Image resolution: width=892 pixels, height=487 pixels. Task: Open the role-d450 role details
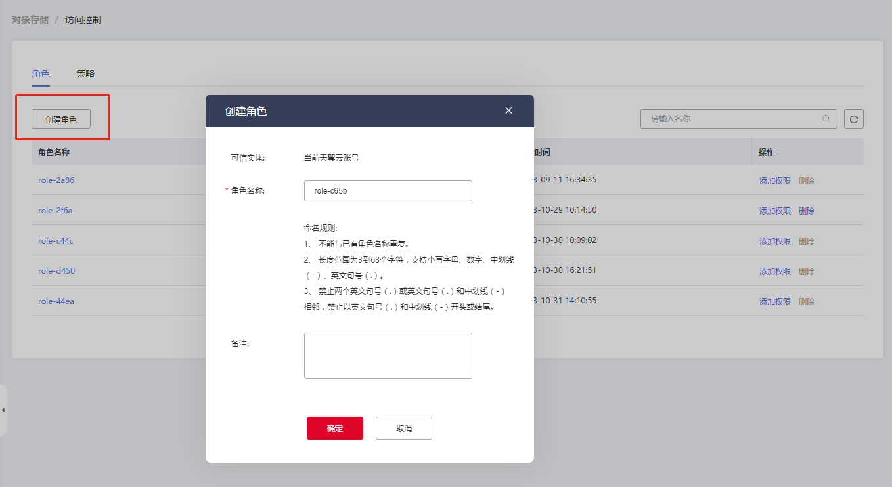click(x=56, y=270)
